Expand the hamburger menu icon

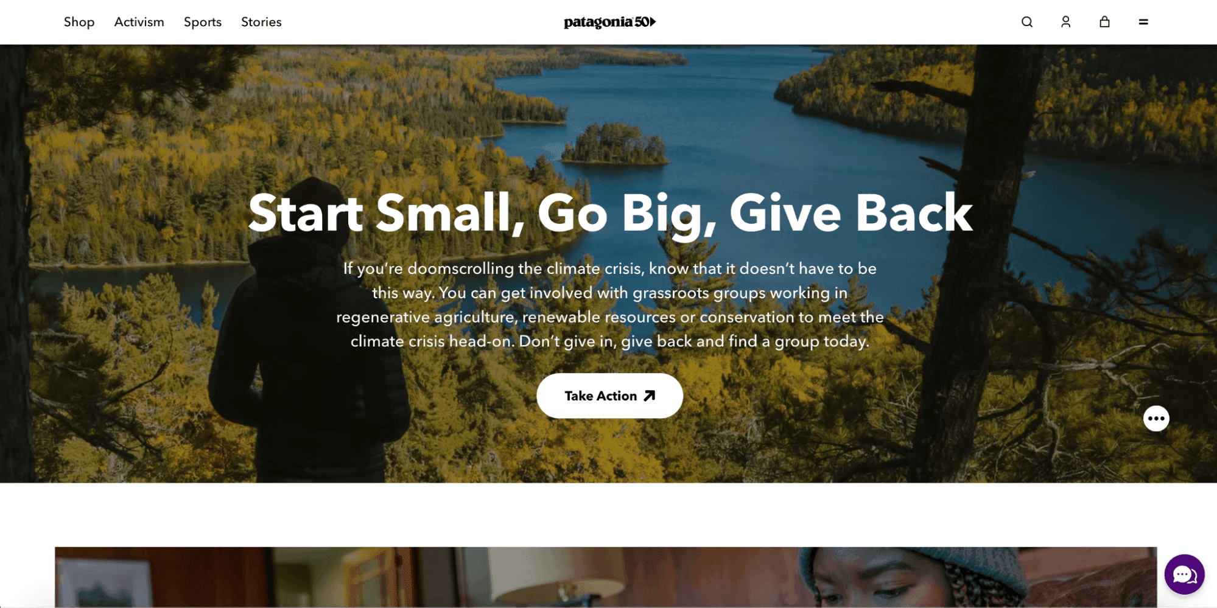point(1143,22)
